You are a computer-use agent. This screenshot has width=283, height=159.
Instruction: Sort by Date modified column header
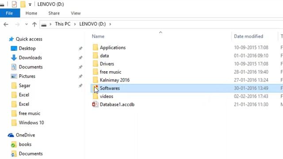[249, 36]
